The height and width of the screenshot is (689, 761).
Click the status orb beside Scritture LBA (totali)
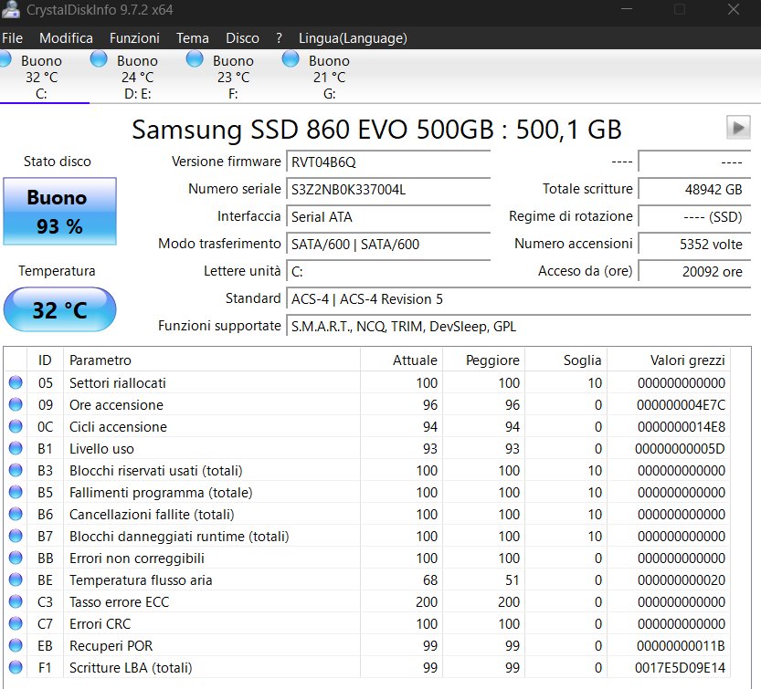[16, 668]
